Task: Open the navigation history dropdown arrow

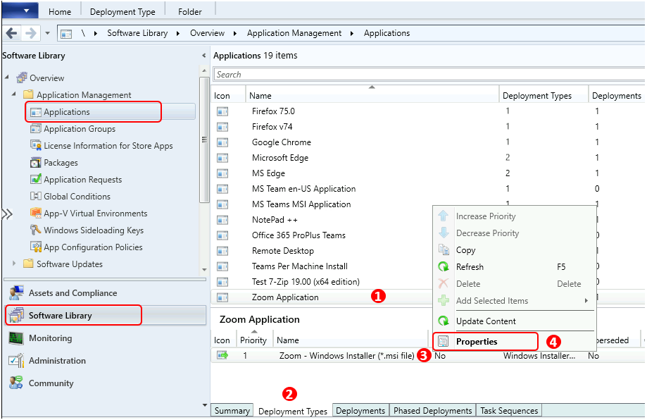Action: [47, 33]
